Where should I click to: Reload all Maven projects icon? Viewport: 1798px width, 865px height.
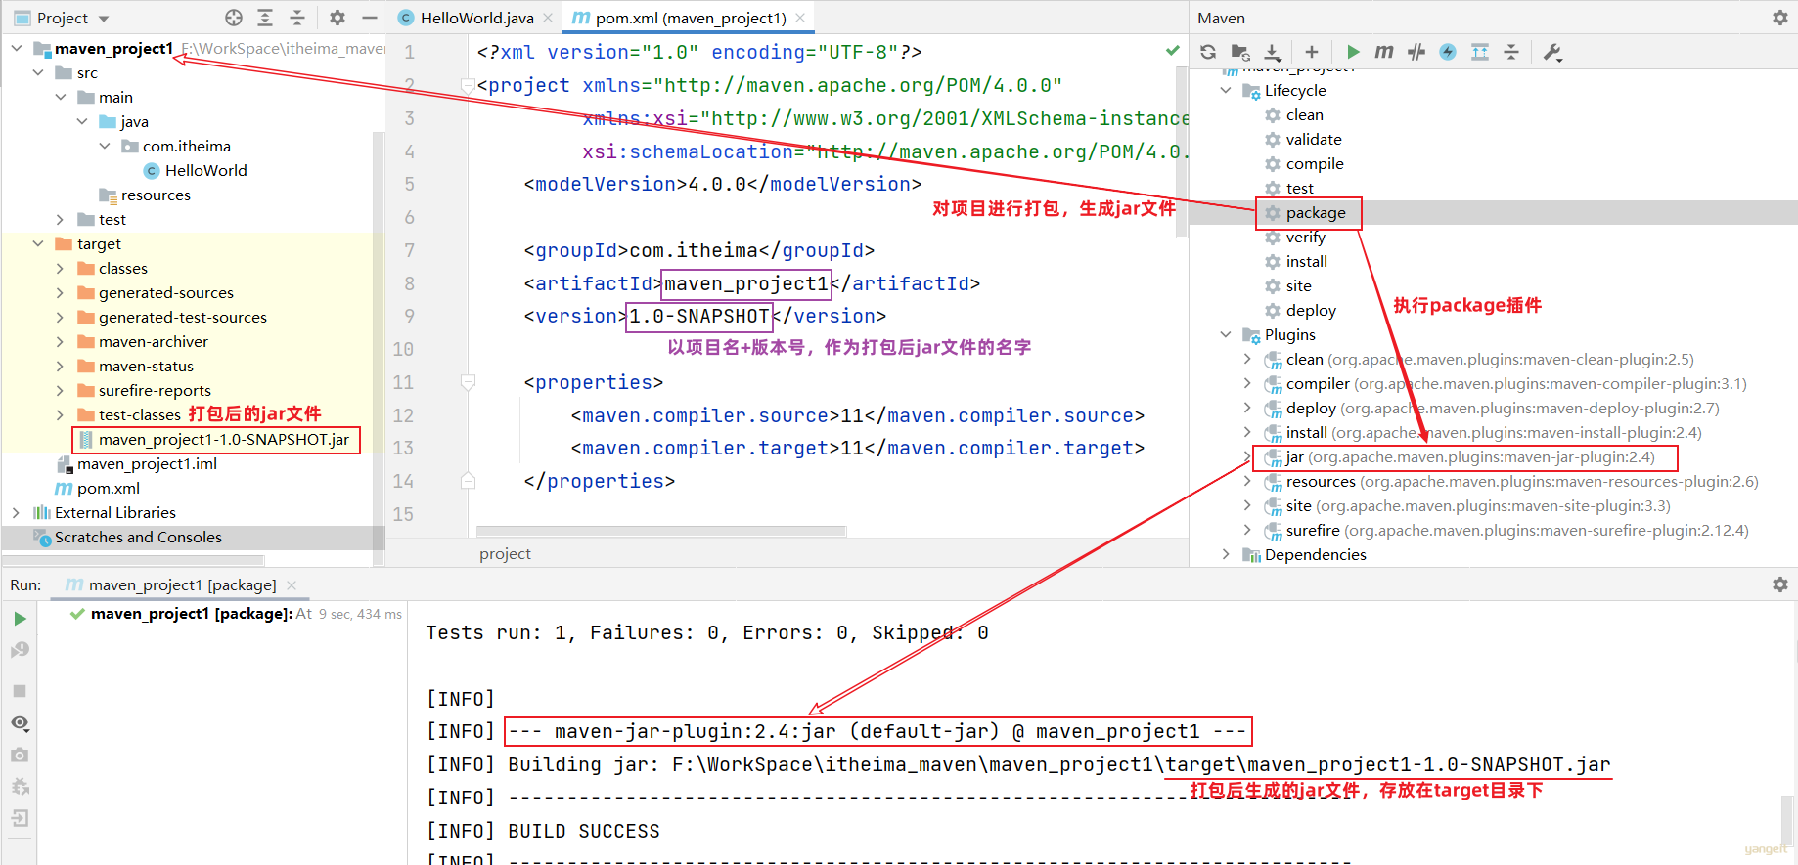click(1208, 52)
